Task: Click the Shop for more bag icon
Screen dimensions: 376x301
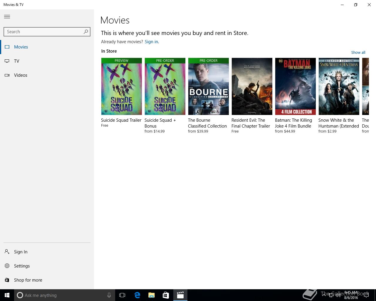Action: pyautogui.click(x=7, y=280)
